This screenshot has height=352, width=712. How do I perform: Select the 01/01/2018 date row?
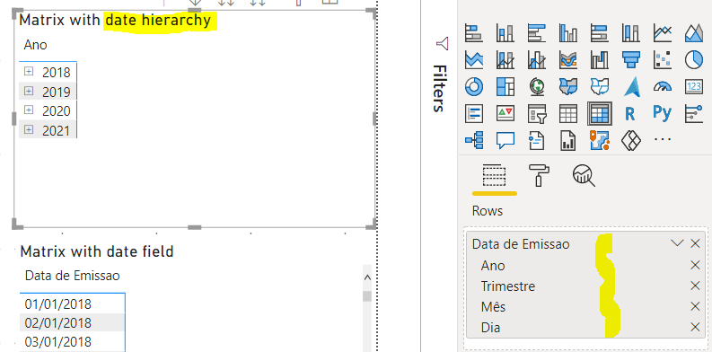click(x=72, y=304)
